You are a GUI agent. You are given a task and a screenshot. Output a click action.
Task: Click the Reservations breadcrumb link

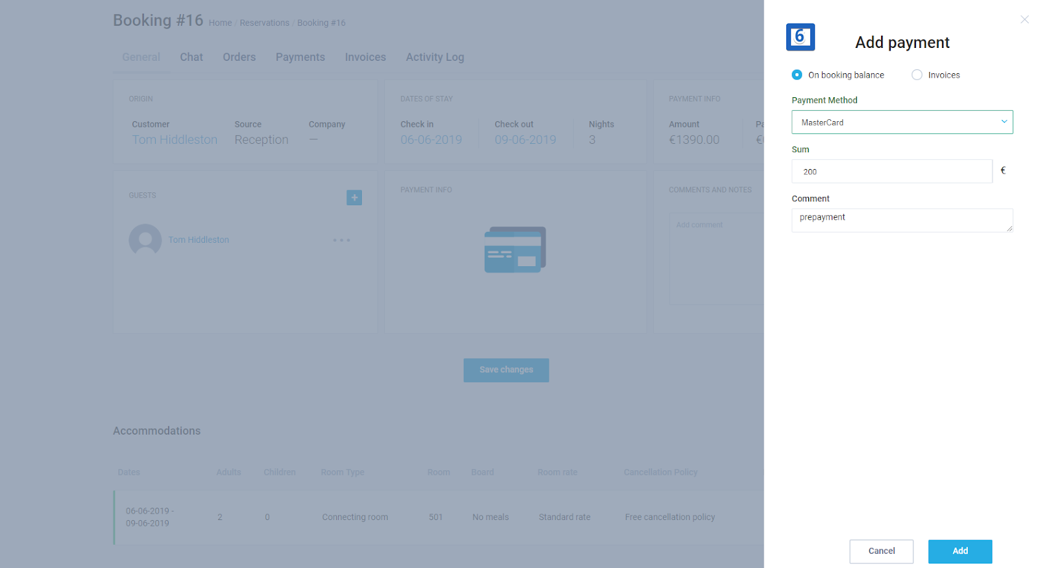265,23
